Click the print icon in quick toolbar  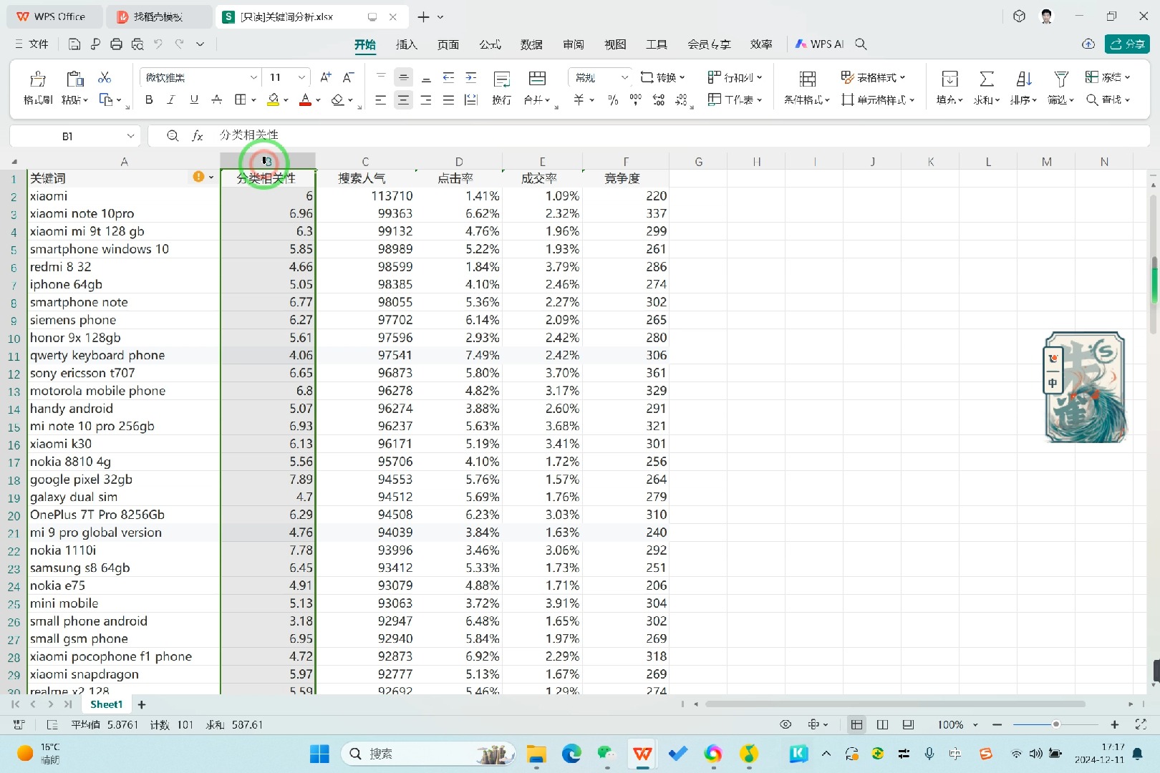pyautogui.click(x=116, y=44)
